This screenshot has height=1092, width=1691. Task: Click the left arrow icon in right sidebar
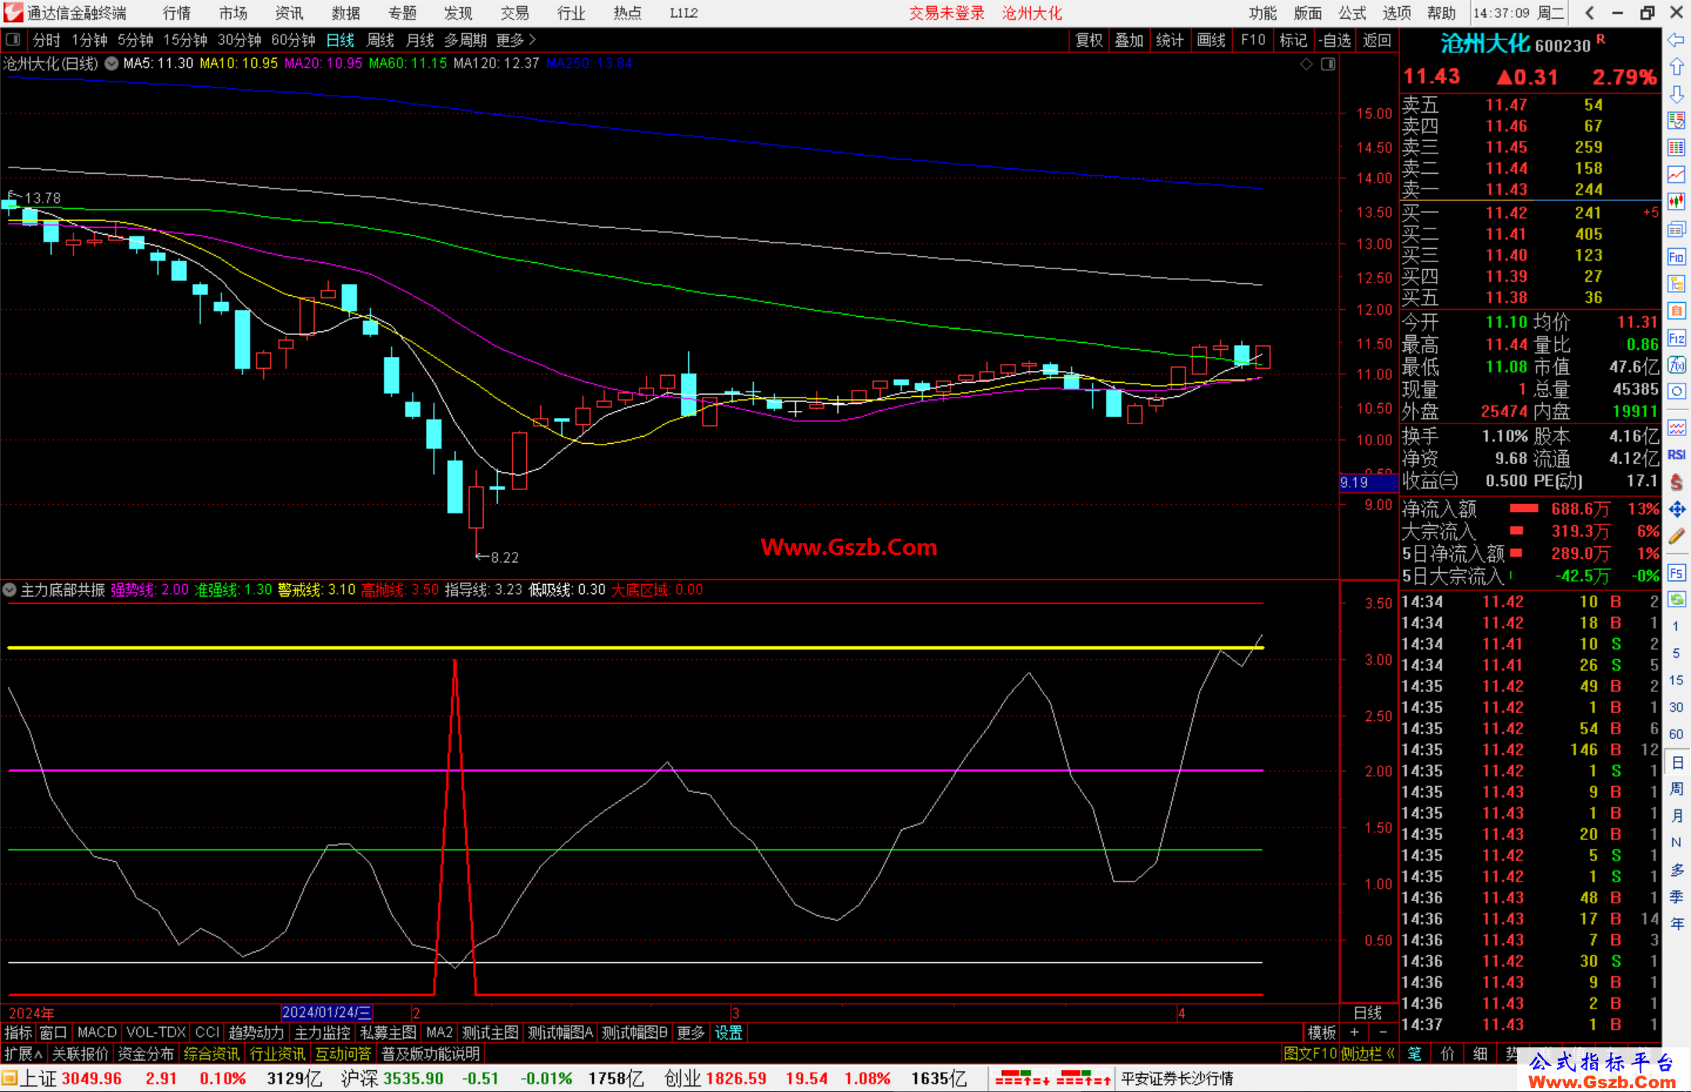tap(1676, 40)
